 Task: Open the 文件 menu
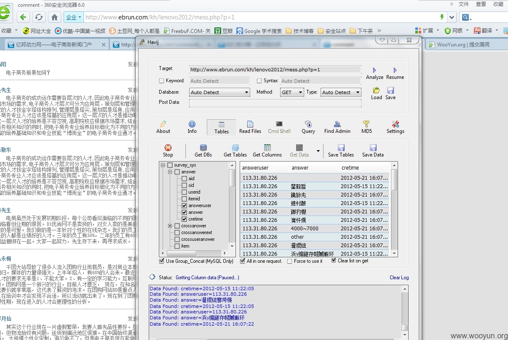click(464, 4)
